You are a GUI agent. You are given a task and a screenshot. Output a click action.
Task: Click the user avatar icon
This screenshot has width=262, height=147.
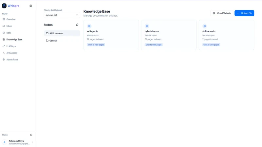5,142
